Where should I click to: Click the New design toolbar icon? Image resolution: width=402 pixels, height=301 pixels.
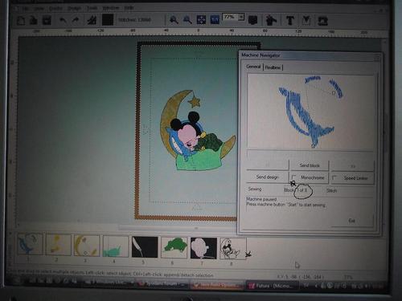coord(21,20)
